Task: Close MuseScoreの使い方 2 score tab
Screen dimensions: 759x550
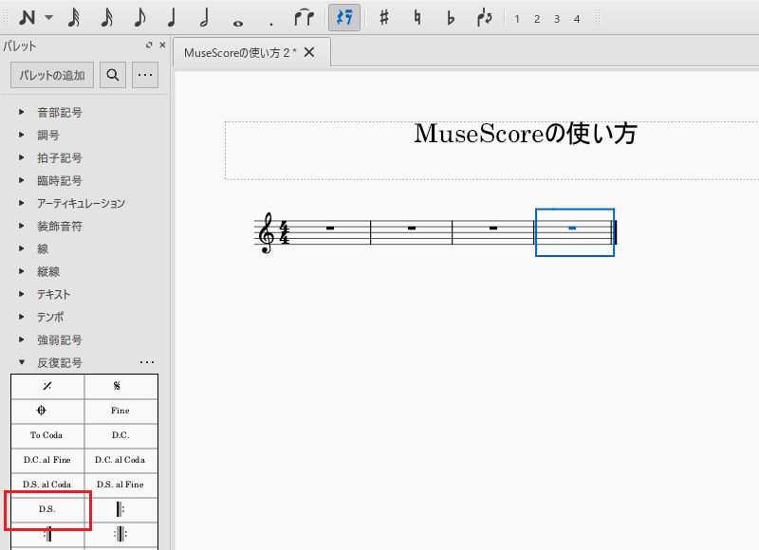Action: pyautogui.click(x=309, y=52)
